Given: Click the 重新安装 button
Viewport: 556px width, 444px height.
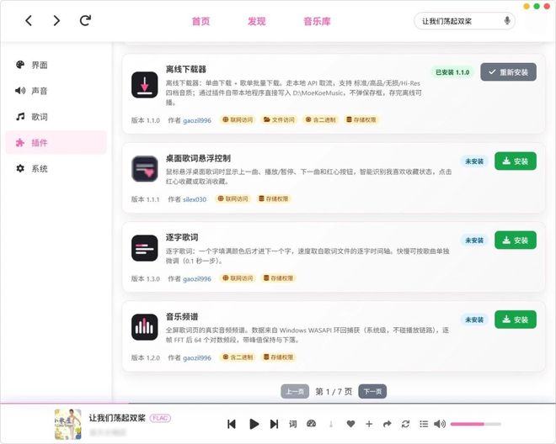Looking at the screenshot, I should [508, 72].
